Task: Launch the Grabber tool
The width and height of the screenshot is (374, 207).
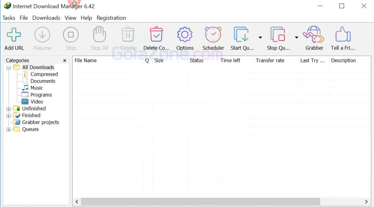Action: coord(314,35)
